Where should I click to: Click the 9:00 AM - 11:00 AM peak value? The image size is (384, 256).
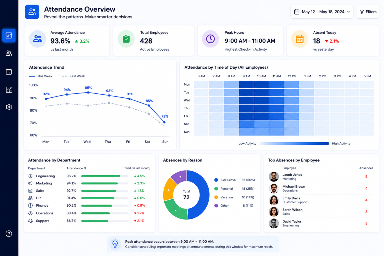tap(250, 41)
